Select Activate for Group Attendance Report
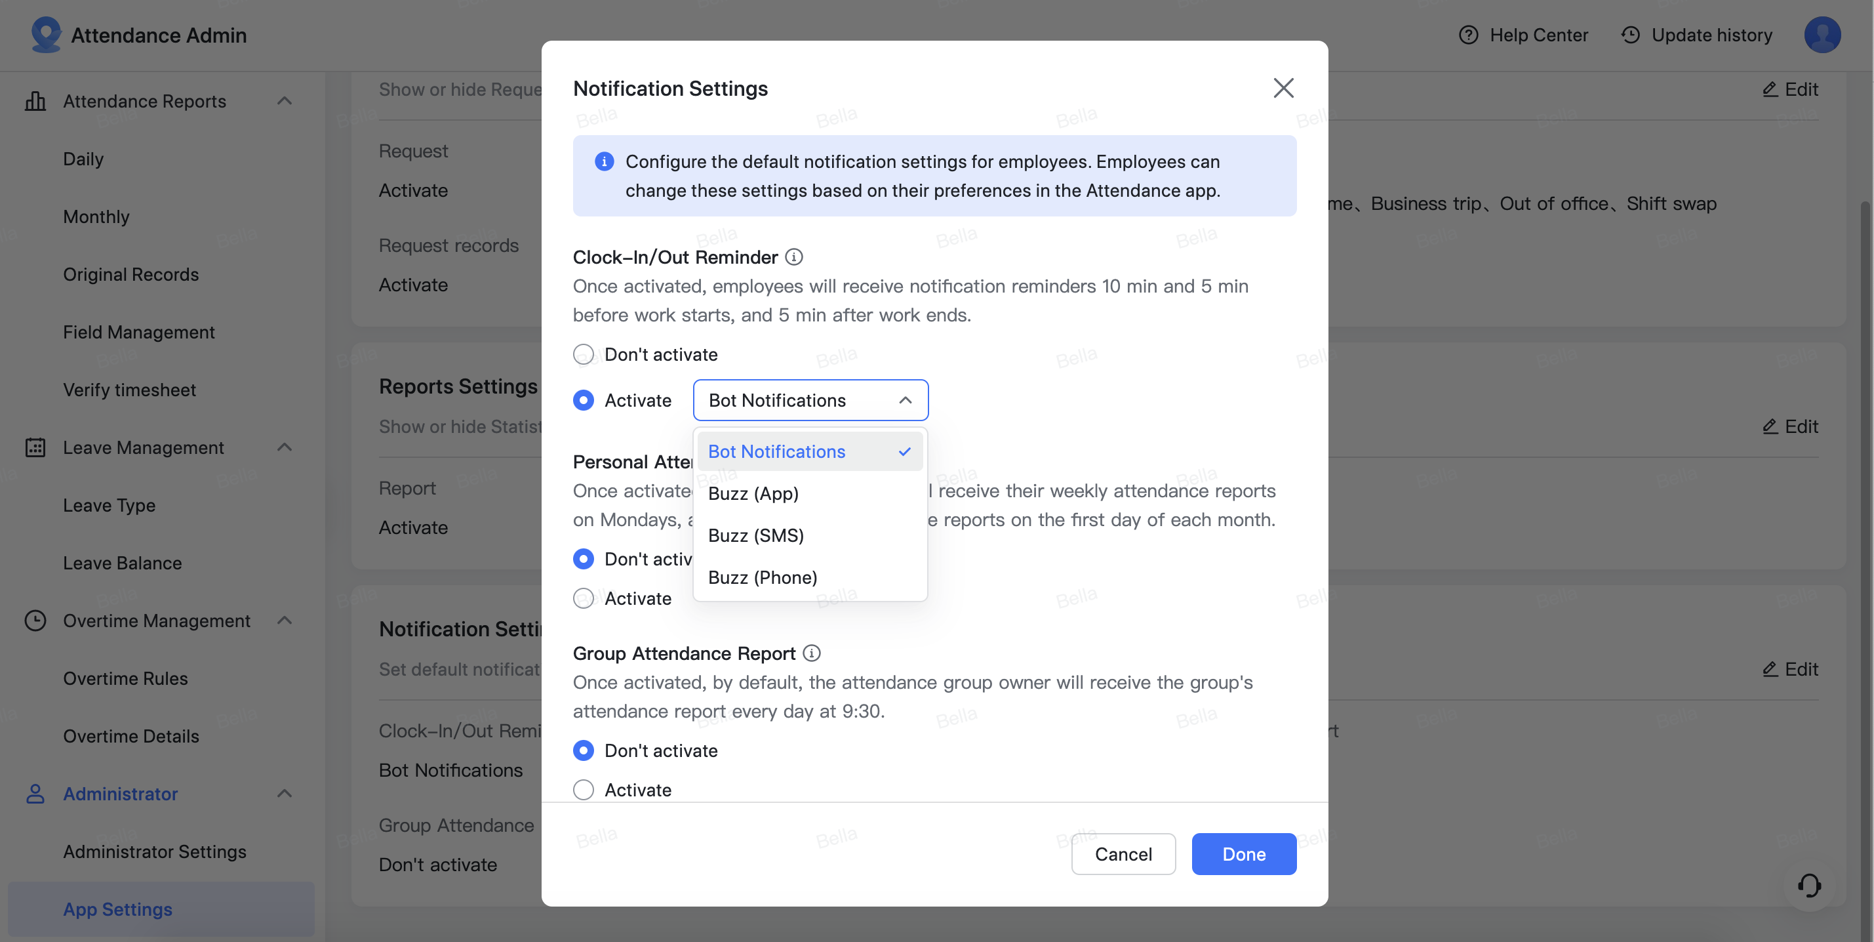Image resolution: width=1874 pixels, height=942 pixels. (x=584, y=790)
